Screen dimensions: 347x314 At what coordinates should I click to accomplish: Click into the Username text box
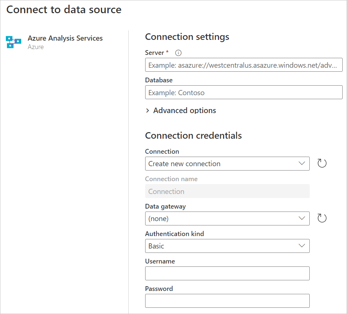click(227, 273)
